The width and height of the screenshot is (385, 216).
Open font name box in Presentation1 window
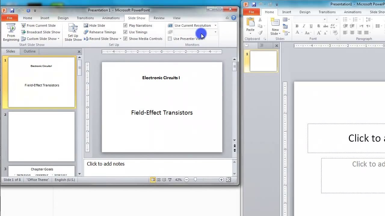[x=310, y=19]
